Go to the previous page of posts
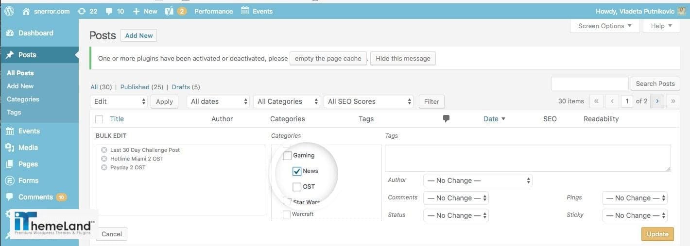The image size is (690, 246). pos(612,101)
